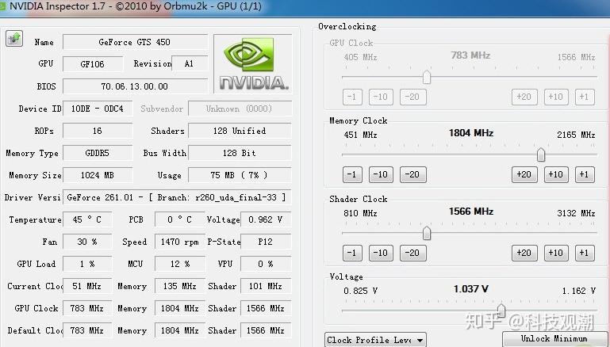Viewport: 610px width, 347px height.
Task: Click the Subvendor field Unknown (0000)
Action: tap(240, 109)
